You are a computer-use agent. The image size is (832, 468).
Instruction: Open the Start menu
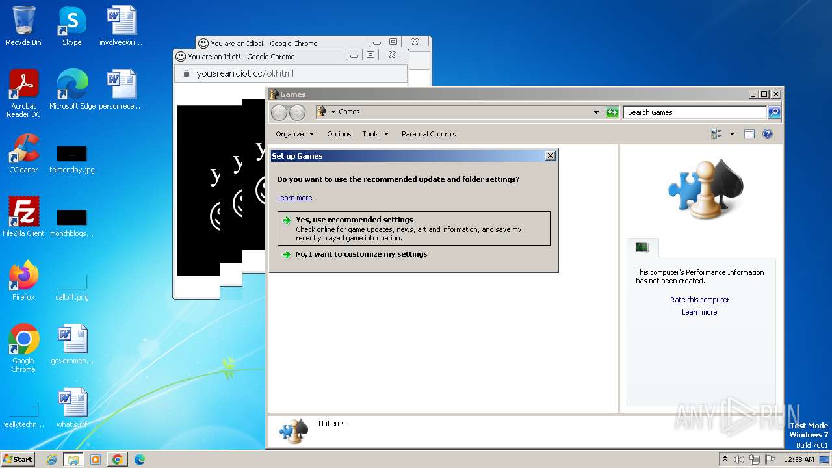[x=18, y=460]
